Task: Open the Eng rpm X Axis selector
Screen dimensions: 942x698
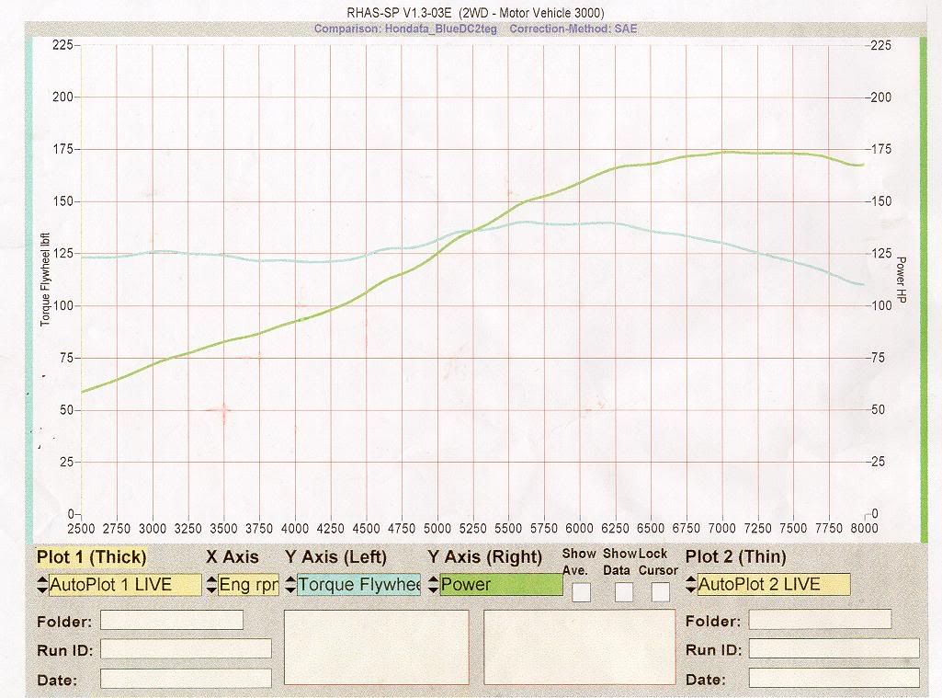Action: tap(249, 584)
